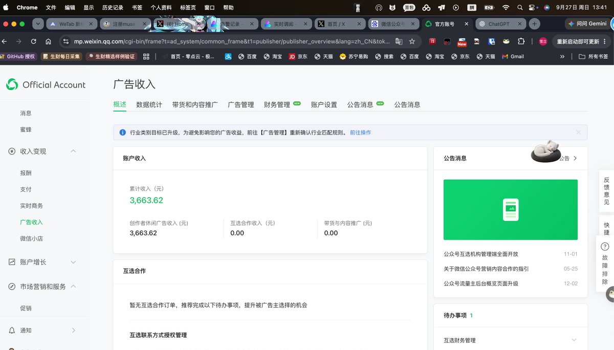The image size is (614, 350).
Task: Click the 市场营销和服务 compass icon
Action: click(x=12, y=287)
